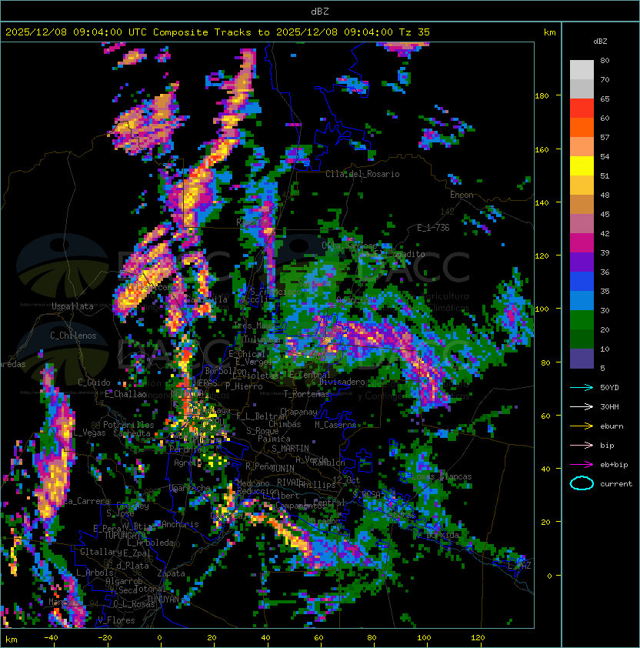640x648 pixels.
Task: Pick the dark orange 60 dBZ legend swatch
Action: pyautogui.click(x=582, y=127)
